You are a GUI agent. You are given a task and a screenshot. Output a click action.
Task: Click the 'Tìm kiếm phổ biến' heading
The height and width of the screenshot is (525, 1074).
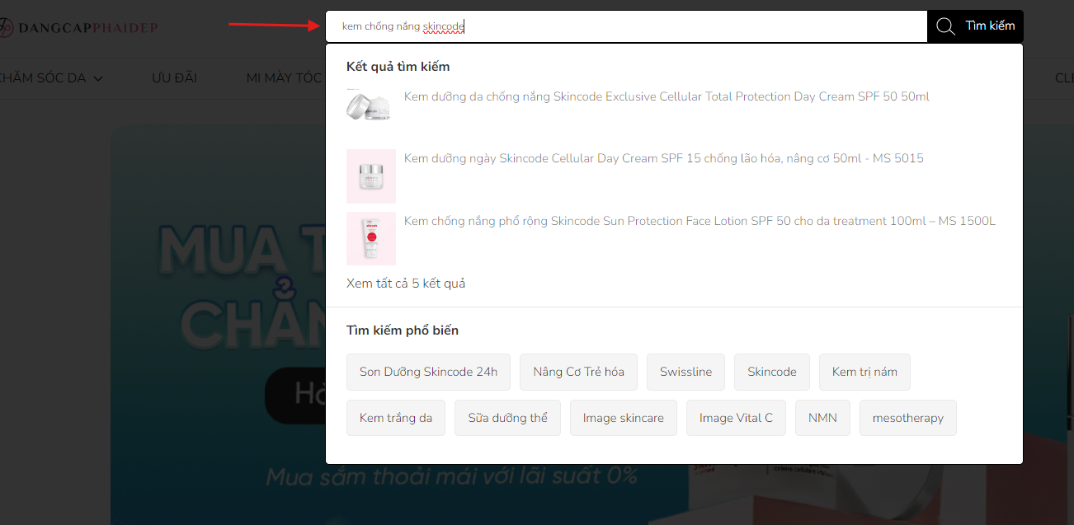[403, 330]
